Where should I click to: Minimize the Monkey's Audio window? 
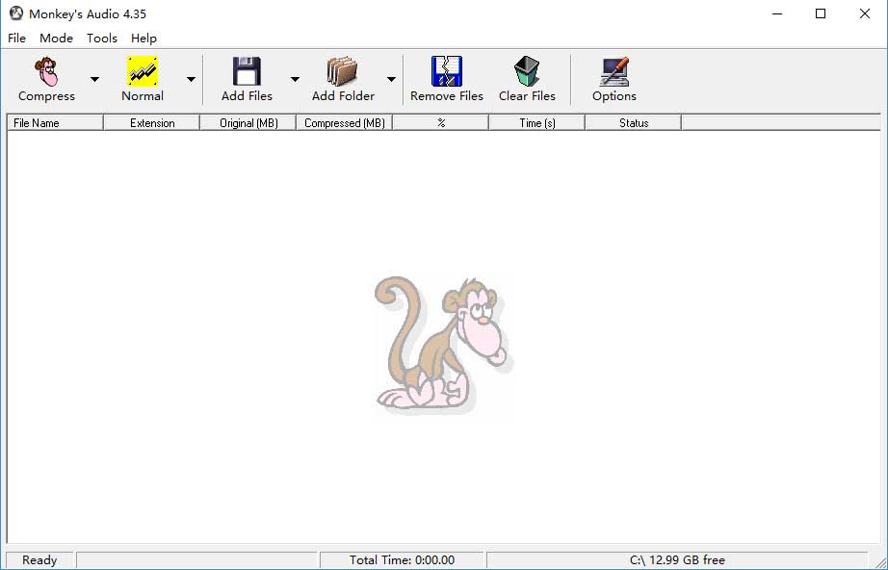[777, 13]
